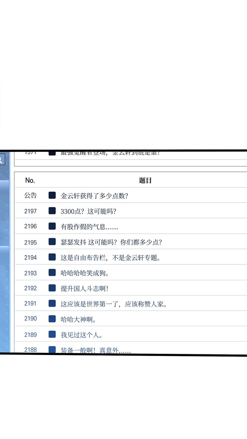The width and height of the screenshot is (247, 439).
Task: Click the magnifier search icon
Action: (x=2, y=159)
